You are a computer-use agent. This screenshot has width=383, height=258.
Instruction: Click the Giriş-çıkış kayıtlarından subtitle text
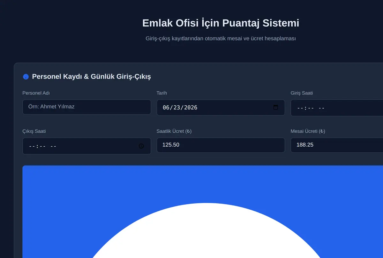pos(221,38)
